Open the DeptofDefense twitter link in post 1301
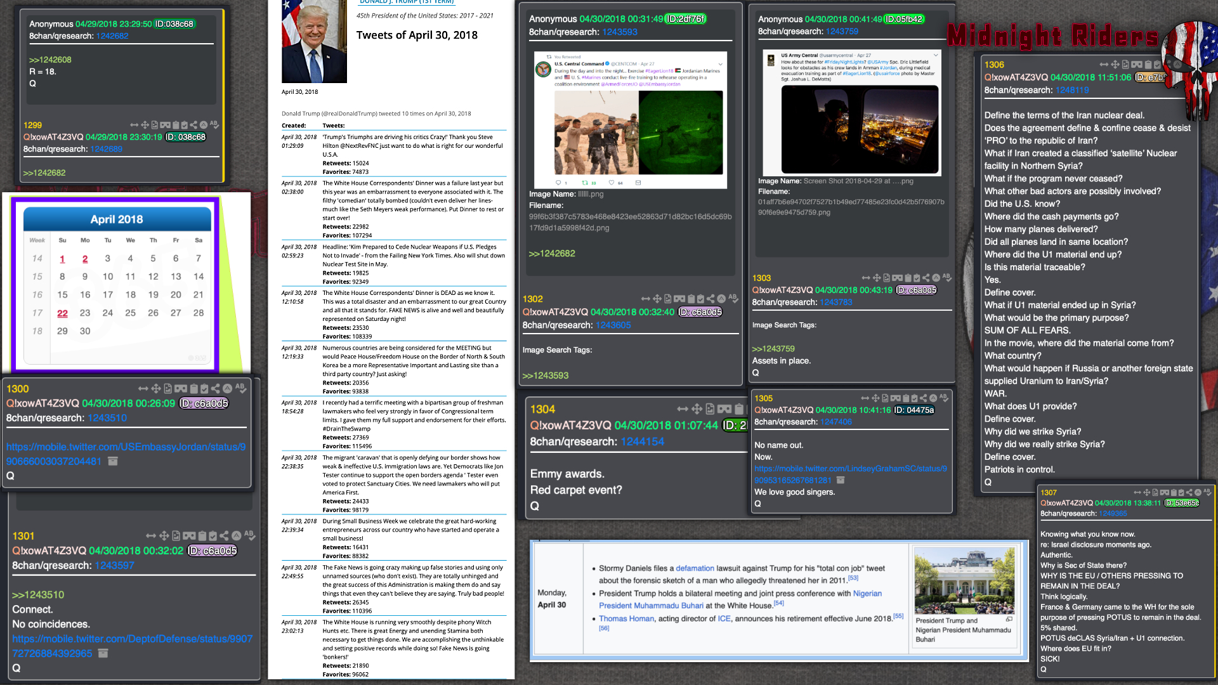Image resolution: width=1218 pixels, height=685 pixels. pyautogui.click(x=132, y=646)
